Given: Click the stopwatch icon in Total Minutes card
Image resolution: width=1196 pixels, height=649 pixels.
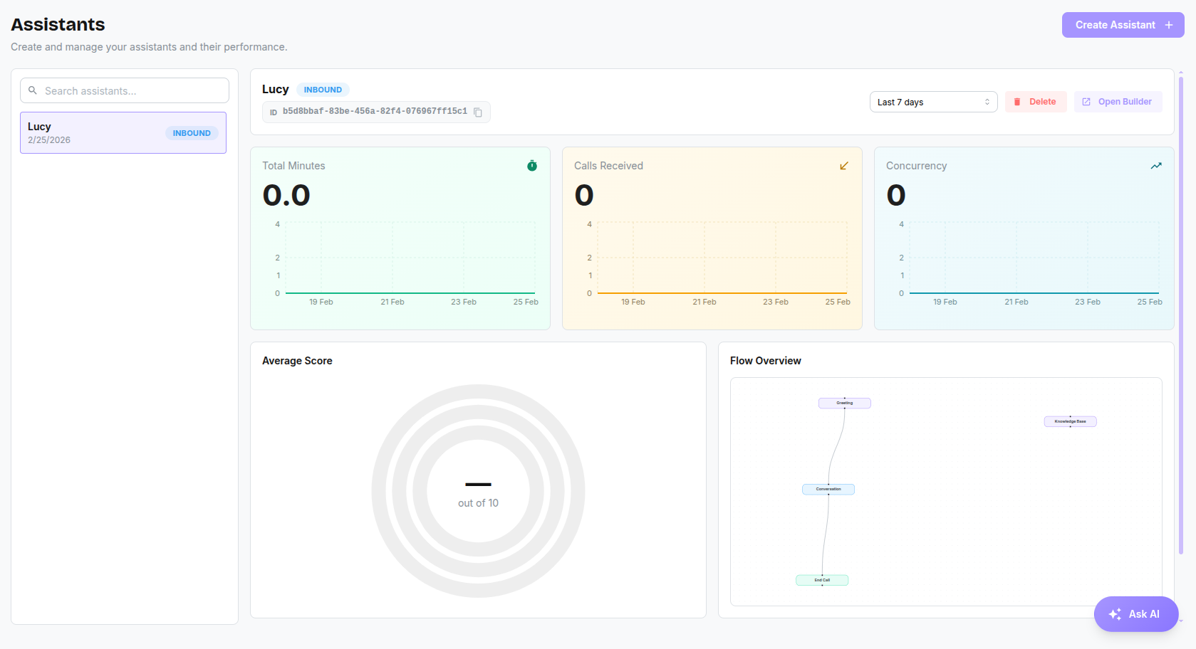Looking at the screenshot, I should [532, 166].
